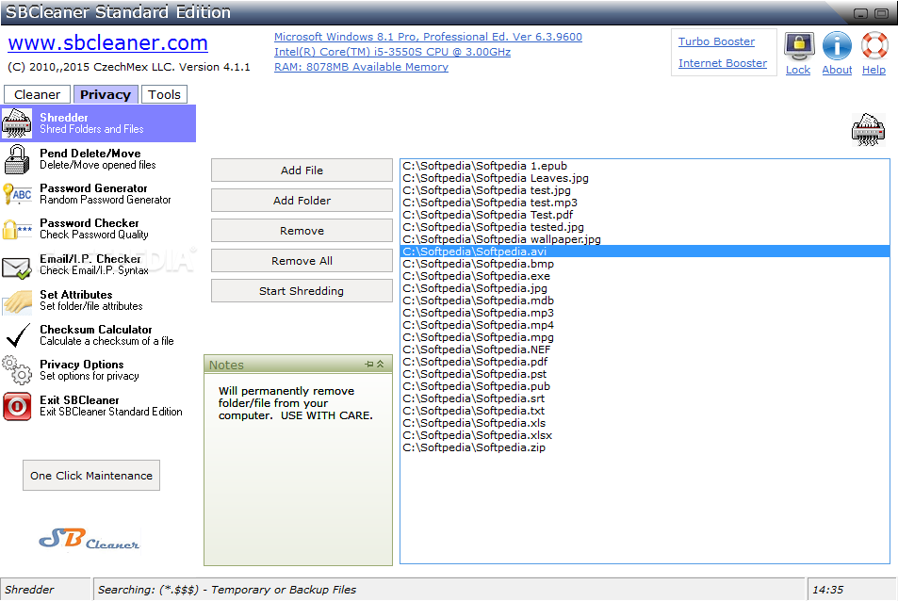Run One Click Maintenance
The width and height of the screenshot is (898, 601).
tap(91, 476)
